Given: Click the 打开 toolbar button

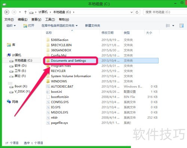Looking at the screenshot, I should pos(29,26).
